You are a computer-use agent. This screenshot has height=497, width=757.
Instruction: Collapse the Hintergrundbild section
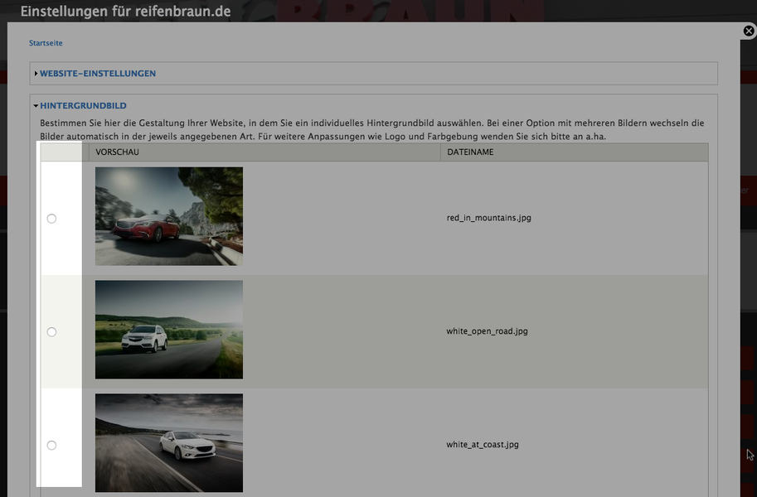(x=83, y=106)
